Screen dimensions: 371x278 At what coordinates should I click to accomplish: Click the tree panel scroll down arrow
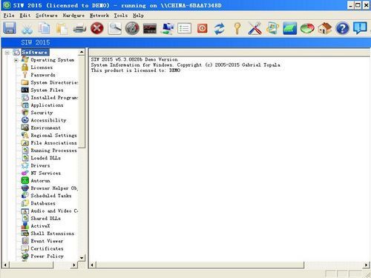[x=82, y=258]
